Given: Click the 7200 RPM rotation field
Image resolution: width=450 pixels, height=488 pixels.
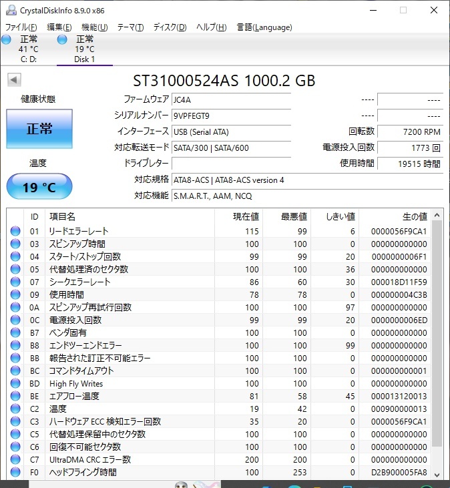Looking at the screenshot, I should (x=410, y=132).
